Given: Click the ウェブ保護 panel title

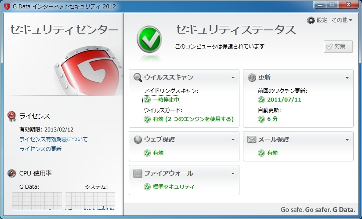Looking at the screenshot, I should pos(159,139).
